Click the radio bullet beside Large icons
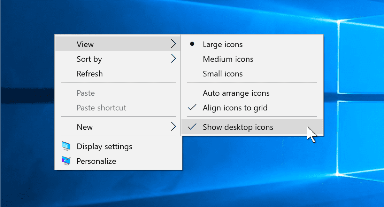The image size is (384, 207). coord(192,44)
